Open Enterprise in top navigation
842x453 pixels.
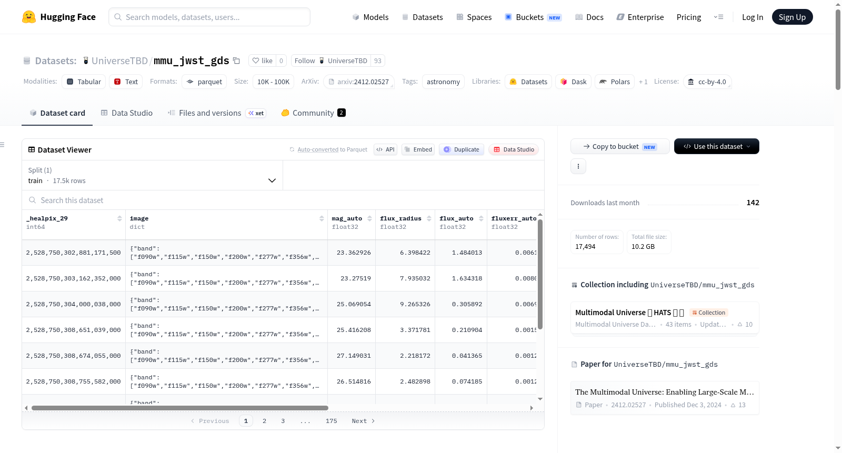[x=640, y=17]
